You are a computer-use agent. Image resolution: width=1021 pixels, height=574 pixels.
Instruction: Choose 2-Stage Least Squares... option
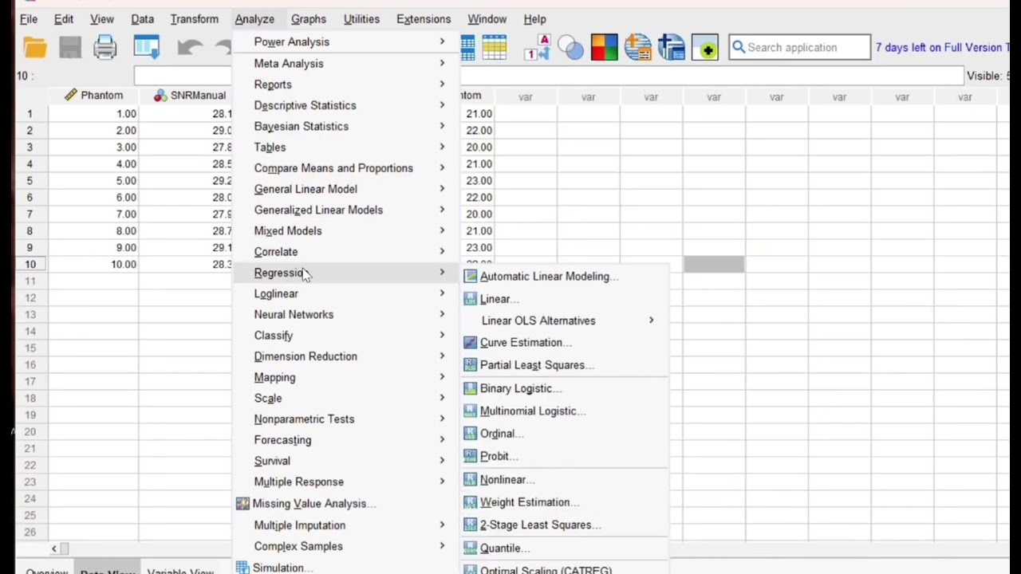[x=541, y=525]
